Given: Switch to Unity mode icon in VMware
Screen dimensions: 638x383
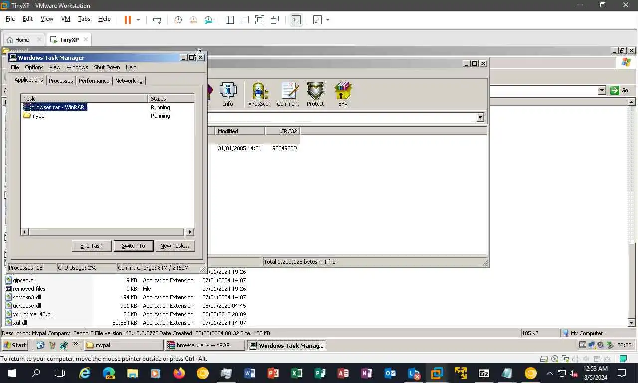Looking at the screenshot, I should coord(275,20).
